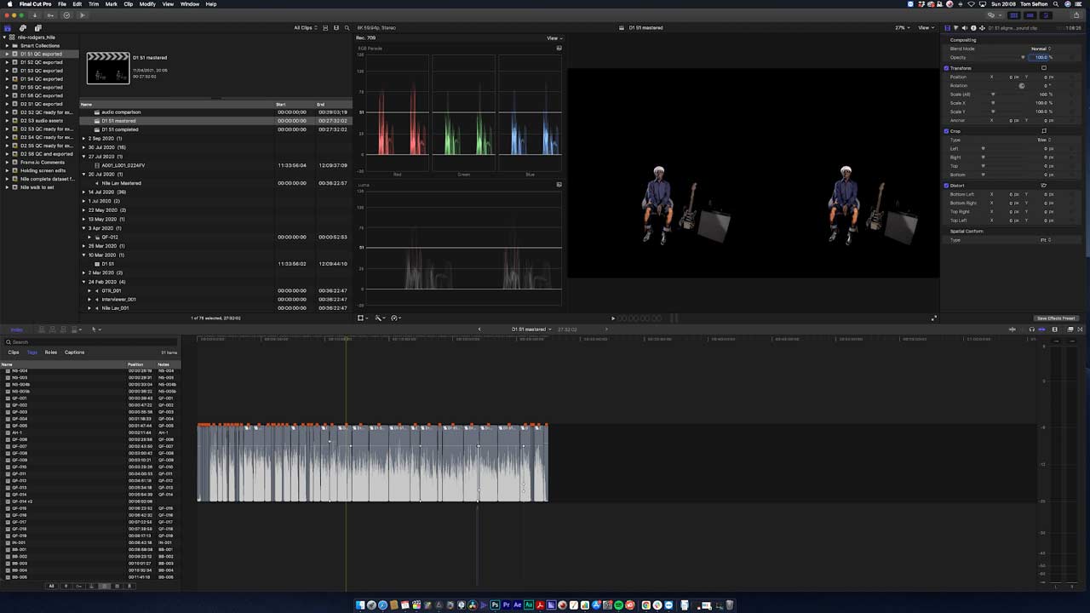Click the Save Effects Preset button
This screenshot has width=1090, height=613.
(1056, 318)
